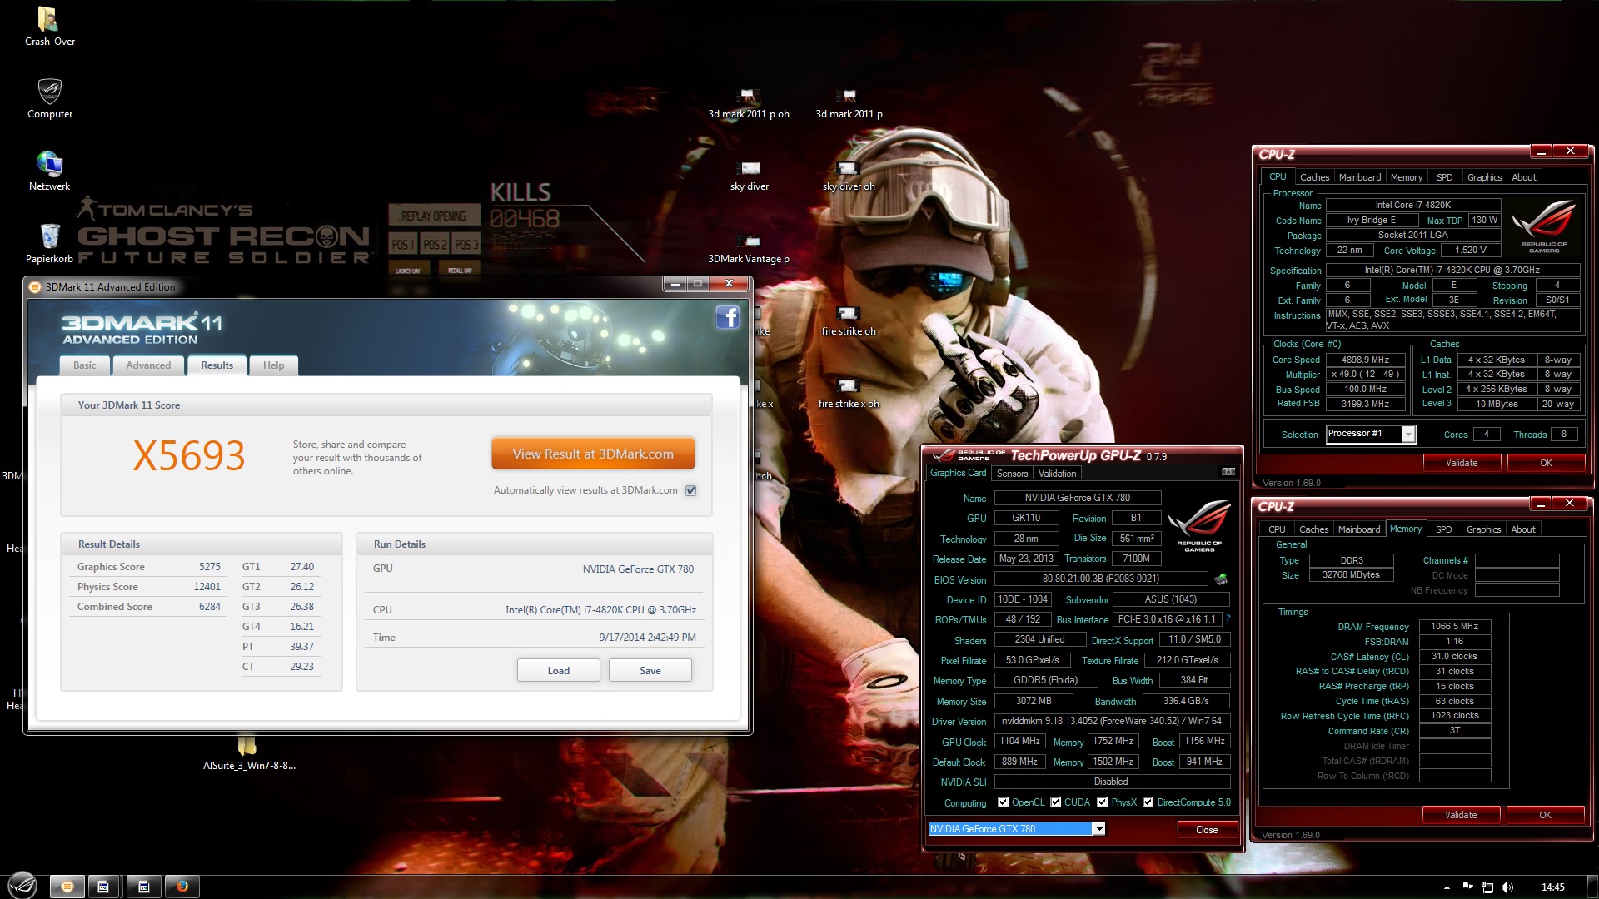The width and height of the screenshot is (1599, 899).
Task: Select the 'fire strike oh' desktop file
Action: (849, 321)
